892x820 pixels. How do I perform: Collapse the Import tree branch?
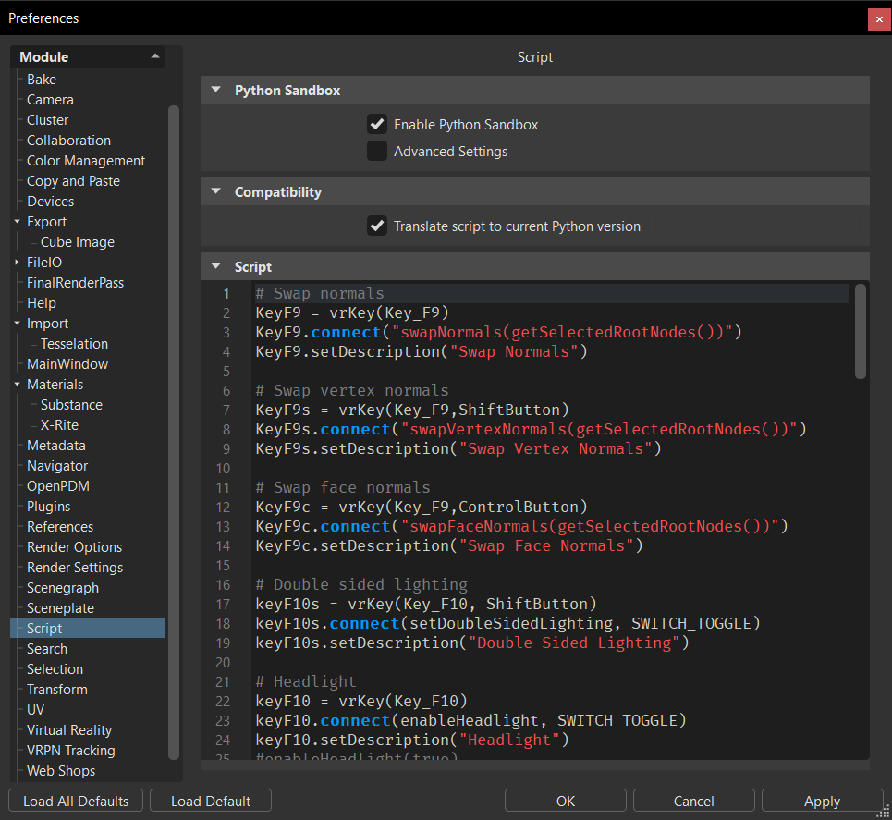click(x=15, y=323)
